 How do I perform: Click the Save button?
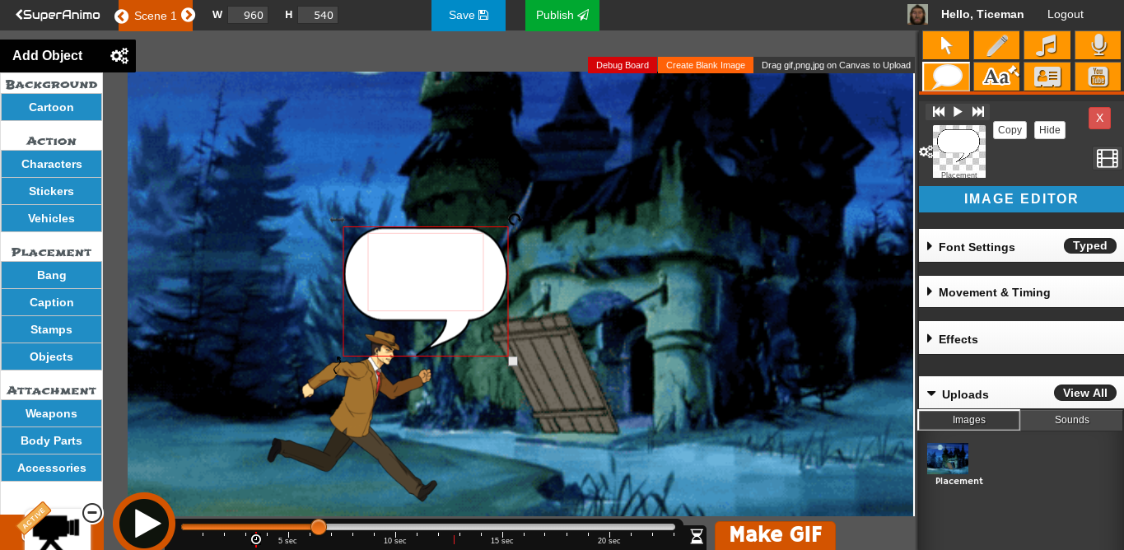pos(469,15)
